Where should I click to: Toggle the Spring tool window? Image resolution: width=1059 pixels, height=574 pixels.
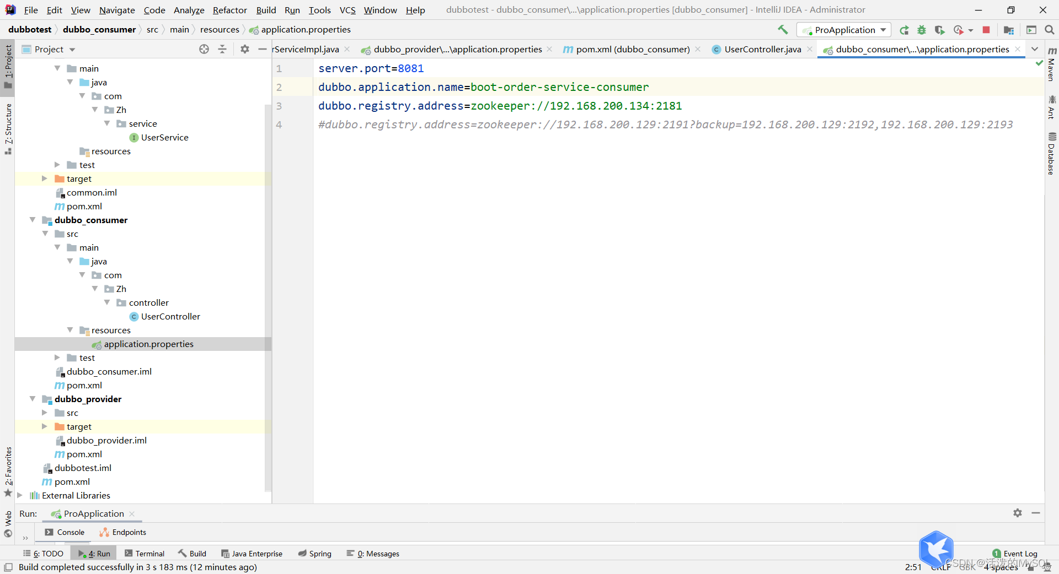coord(315,554)
